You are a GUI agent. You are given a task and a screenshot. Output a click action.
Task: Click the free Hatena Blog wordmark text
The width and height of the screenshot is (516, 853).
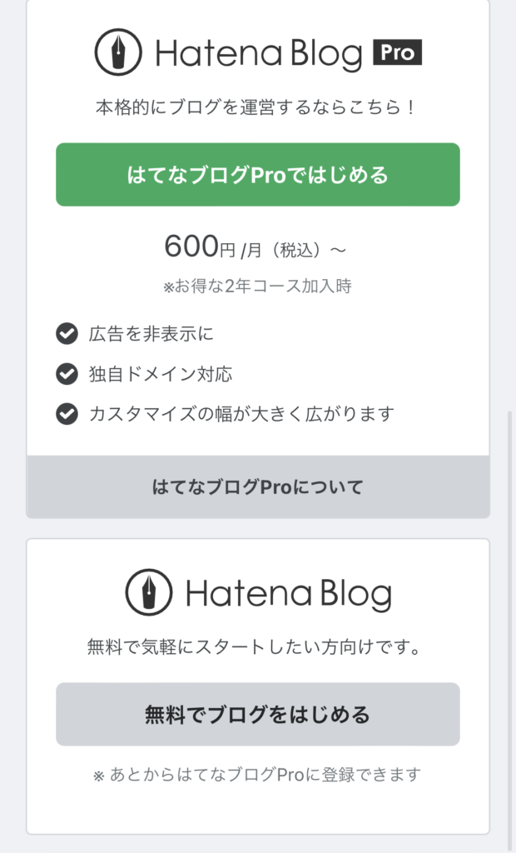coord(289,595)
